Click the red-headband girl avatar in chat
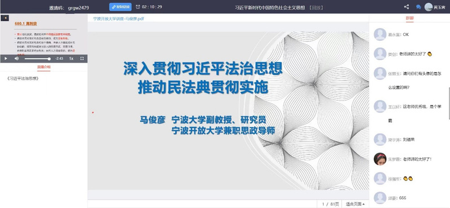450x208 pixels. pyautogui.click(x=380, y=159)
